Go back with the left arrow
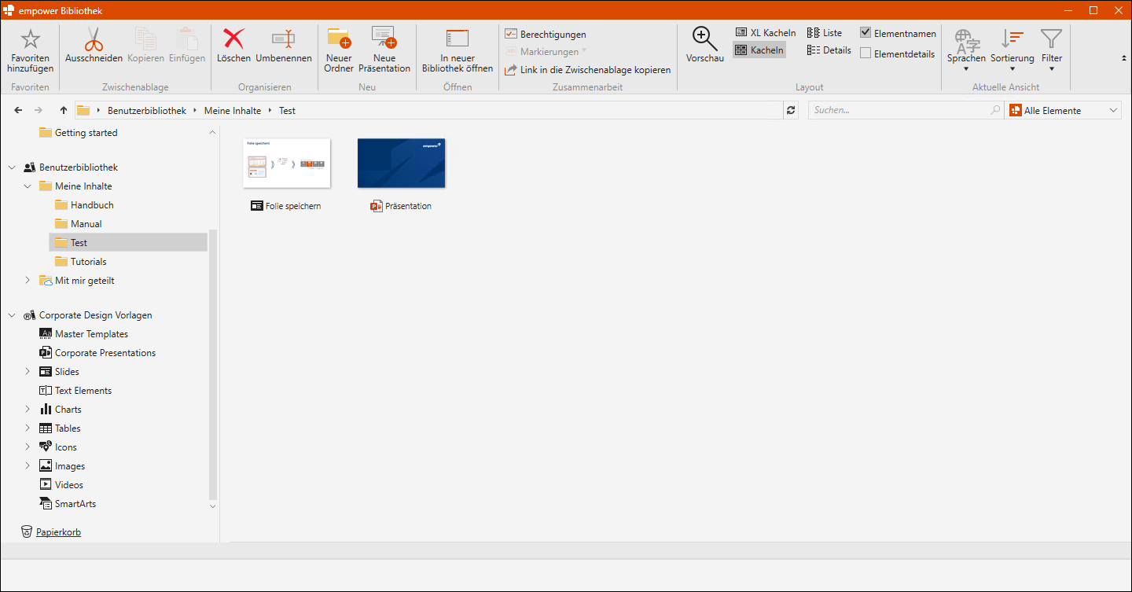The image size is (1132, 592). tap(18, 110)
